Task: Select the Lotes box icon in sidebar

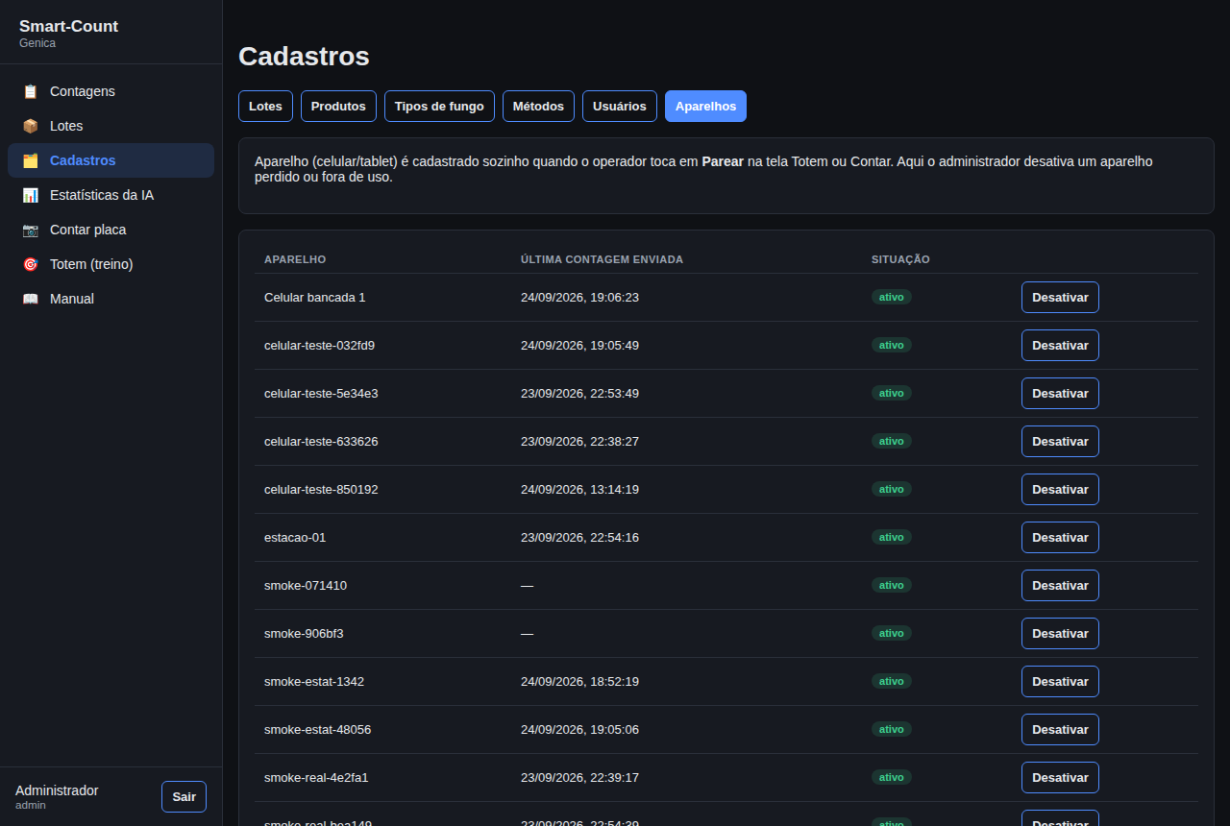Action: tap(31, 126)
